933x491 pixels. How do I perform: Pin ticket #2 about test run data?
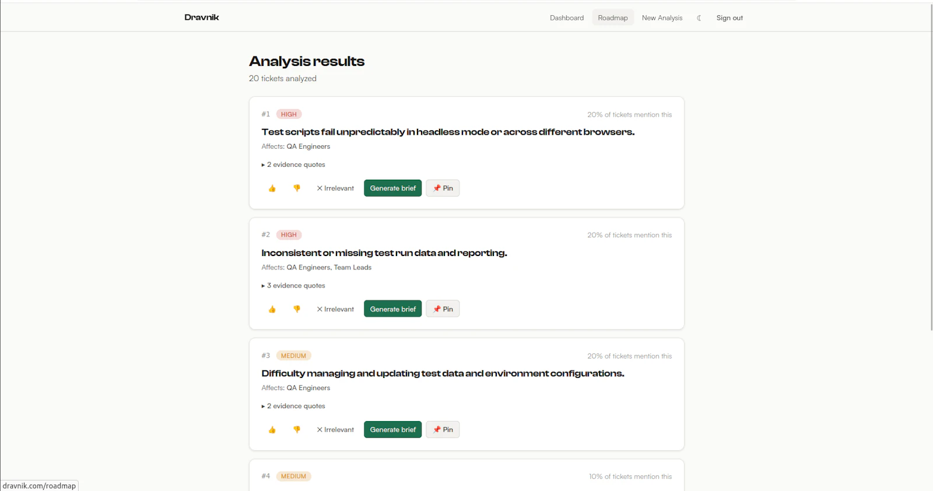pyautogui.click(x=442, y=308)
